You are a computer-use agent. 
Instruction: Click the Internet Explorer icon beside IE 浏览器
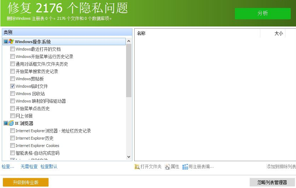pyautogui.click(x=11, y=123)
